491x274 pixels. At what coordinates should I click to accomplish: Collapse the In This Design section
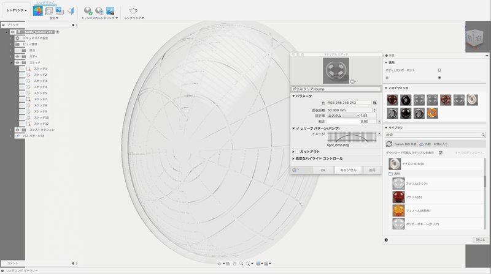click(386, 88)
